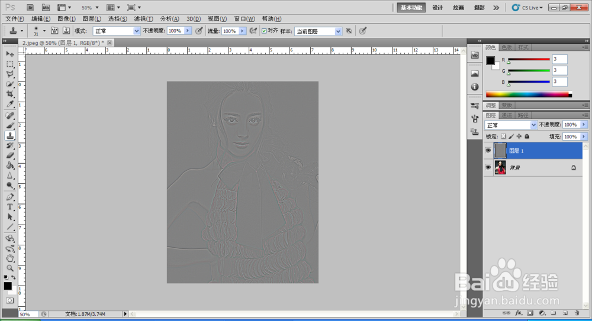Open the Info panel icon in dock

[475, 87]
